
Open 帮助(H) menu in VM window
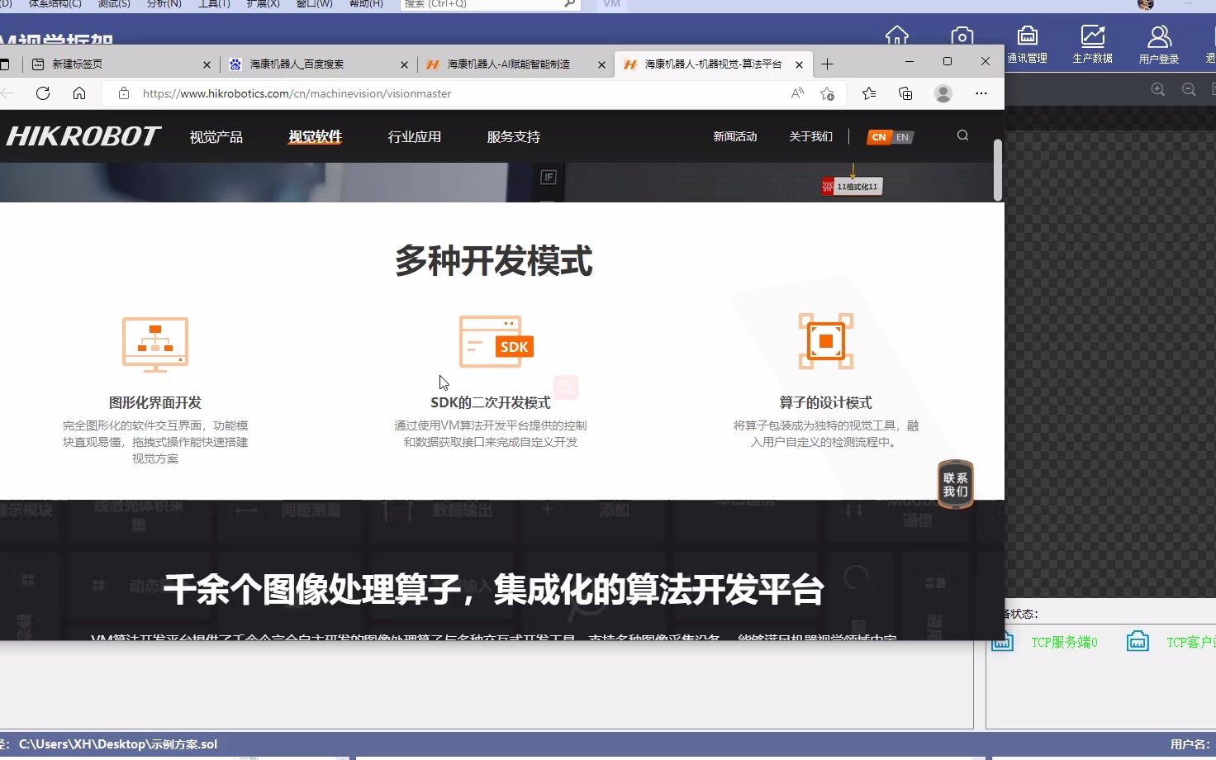(x=366, y=4)
